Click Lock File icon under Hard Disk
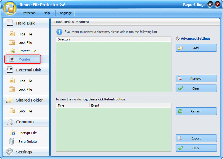Screen dimensions: 223x159 (12, 42)
